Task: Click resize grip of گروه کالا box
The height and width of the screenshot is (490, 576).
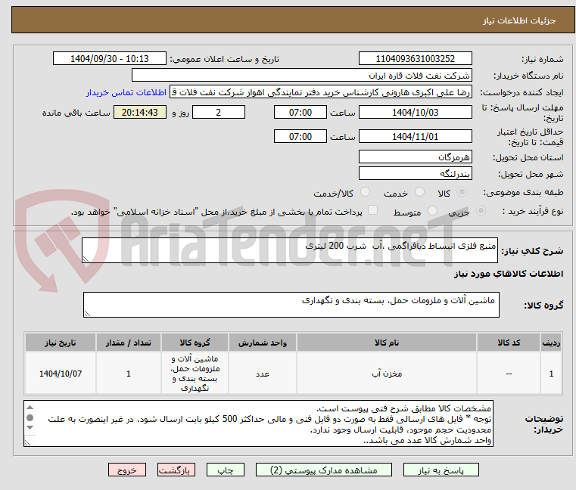Action: [87, 314]
